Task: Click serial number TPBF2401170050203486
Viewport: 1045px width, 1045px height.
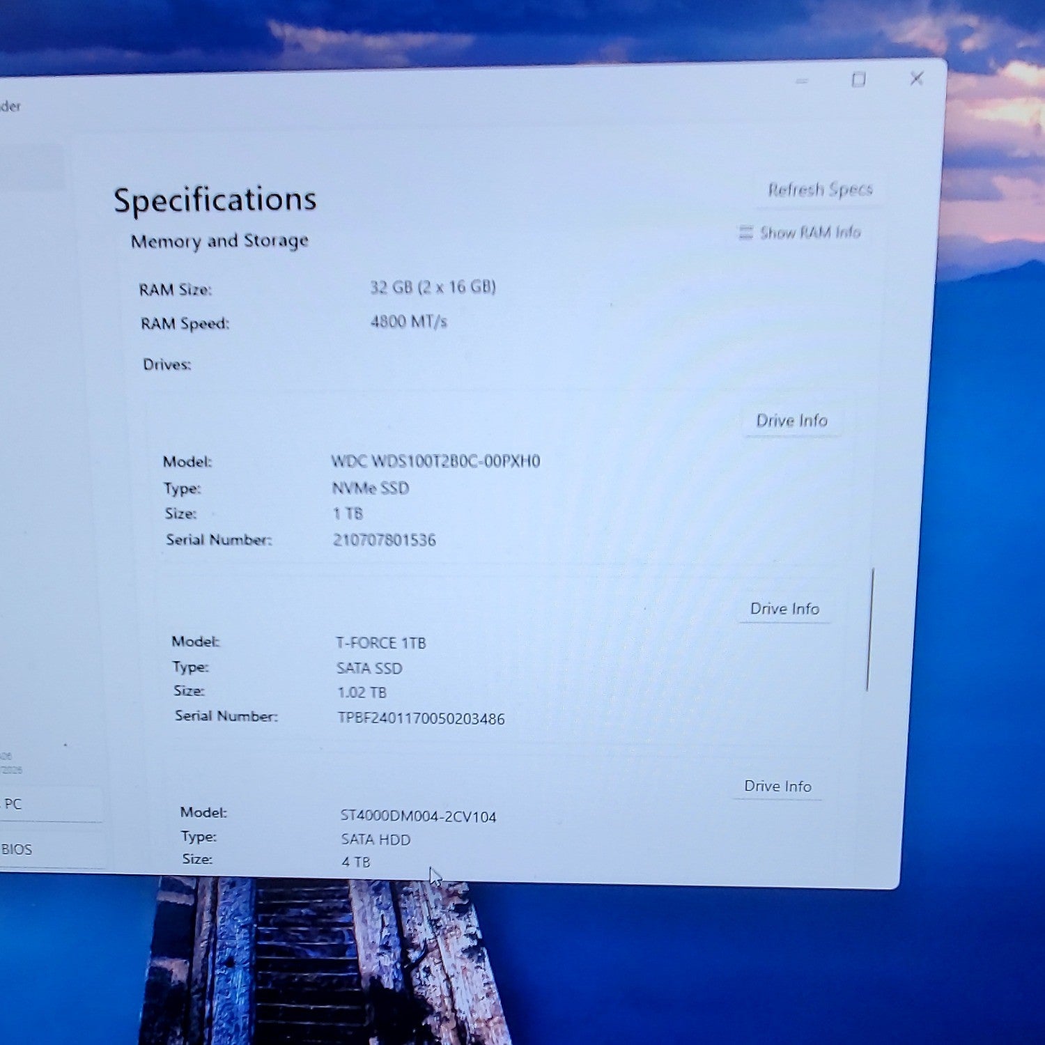Action: pyautogui.click(x=421, y=718)
